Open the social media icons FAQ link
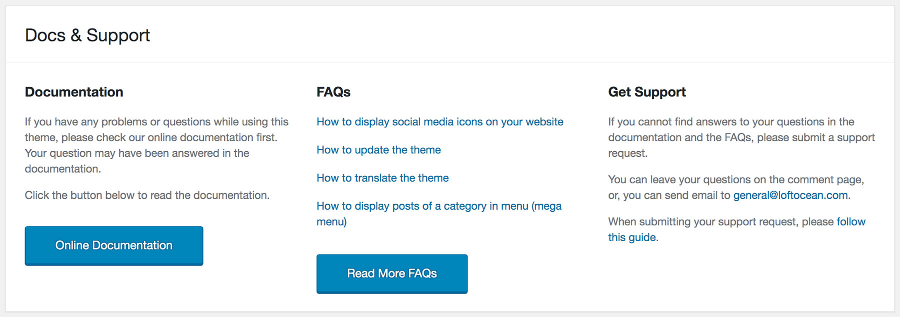 [439, 122]
